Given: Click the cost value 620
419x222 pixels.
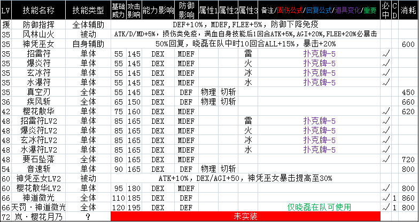Looking at the screenshot, I should [408, 112].
